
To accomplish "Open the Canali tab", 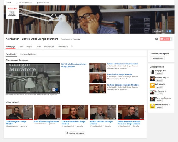I will click(x=38, y=46).
